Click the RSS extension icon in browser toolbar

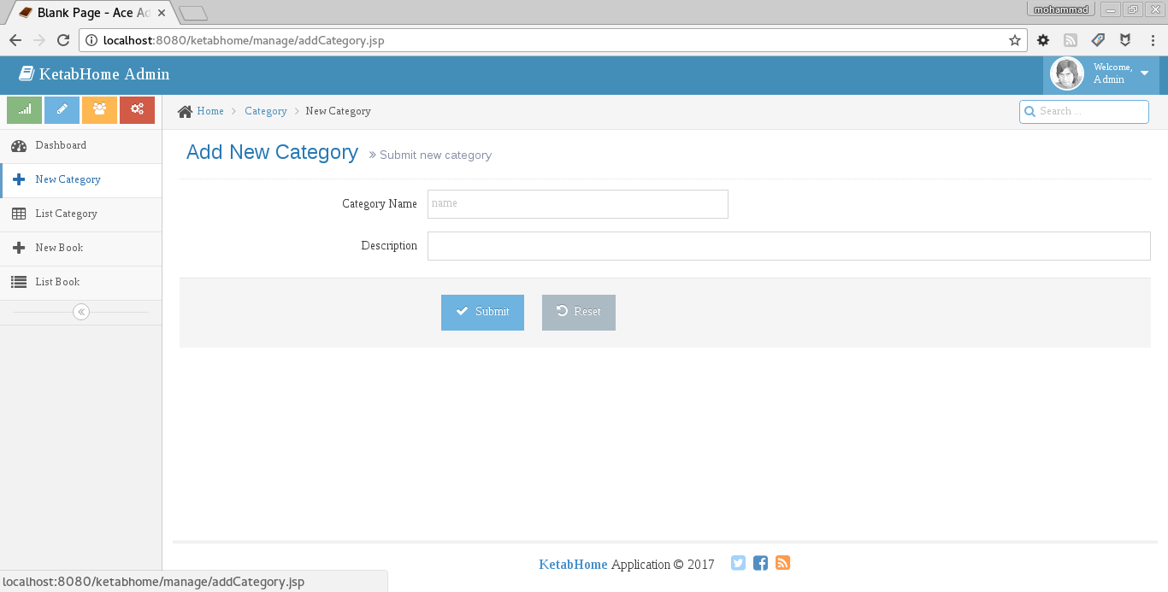click(1071, 40)
